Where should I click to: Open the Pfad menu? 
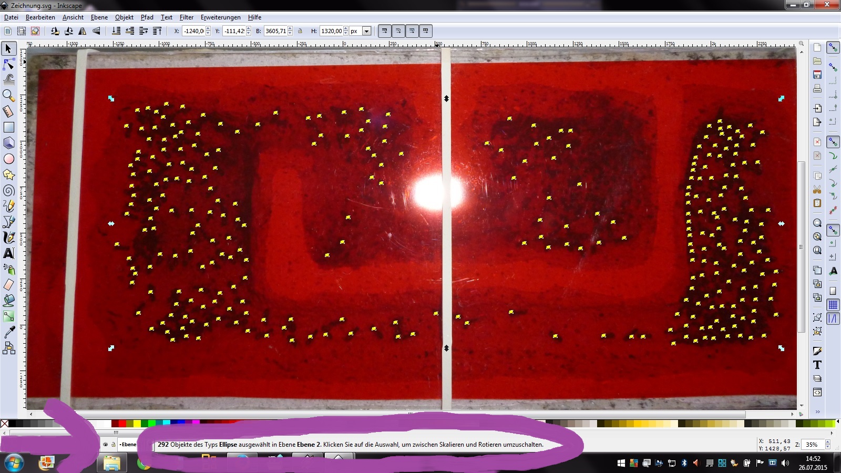147,17
